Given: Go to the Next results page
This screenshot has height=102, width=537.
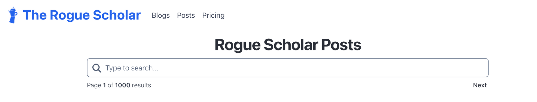Looking at the screenshot, I should (480, 85).
